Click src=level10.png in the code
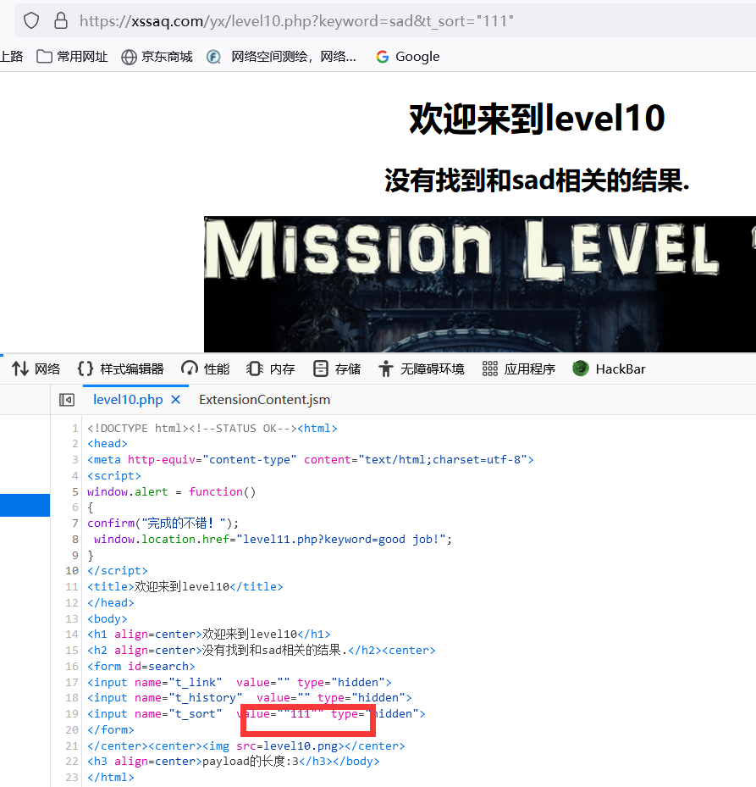This screenshot has height=787, width=756. (287, 745)
